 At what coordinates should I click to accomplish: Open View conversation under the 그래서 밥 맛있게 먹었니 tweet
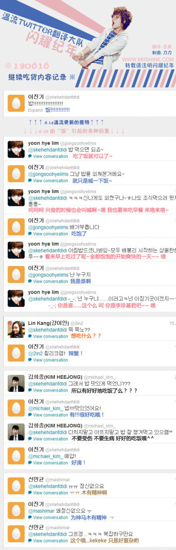(50, 391)
